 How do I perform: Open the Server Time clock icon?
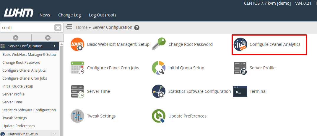point(77,91)
